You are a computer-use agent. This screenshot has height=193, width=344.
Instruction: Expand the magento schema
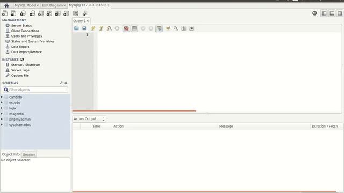coord(2,114)
